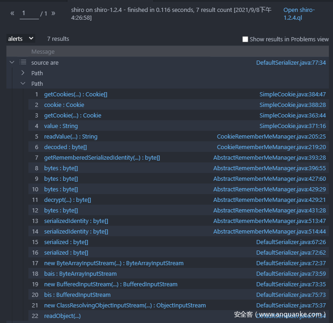Select step 15 serialized : byte[]
The width and height of the screenshot is (333, 323).
pyautogui.click(x=66, y=242)
